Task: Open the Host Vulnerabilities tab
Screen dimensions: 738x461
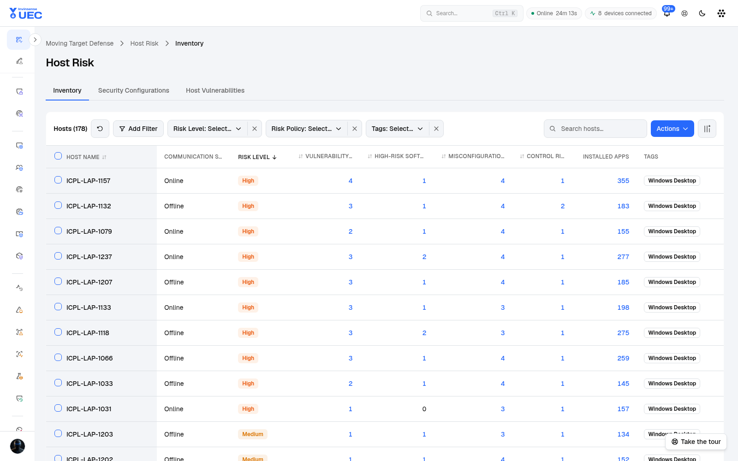Action: pyautogui.click(x=215, y=90)
